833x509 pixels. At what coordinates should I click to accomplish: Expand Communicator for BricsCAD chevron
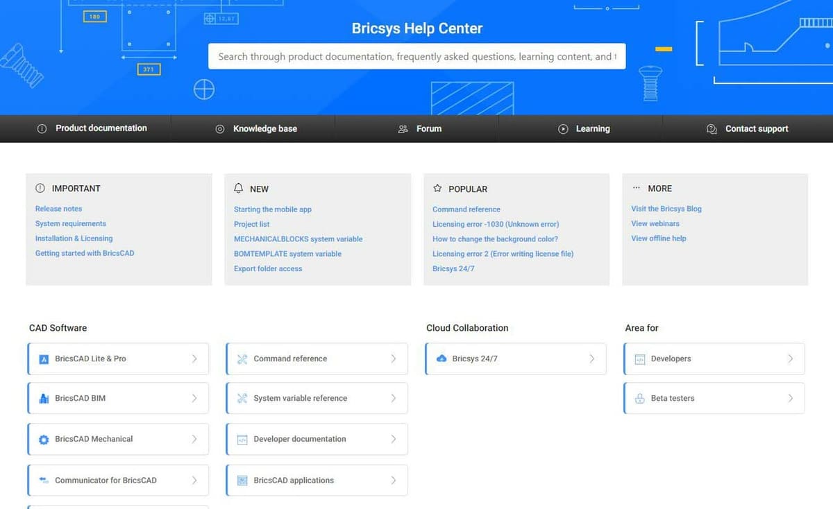click(x=194, y=480)
